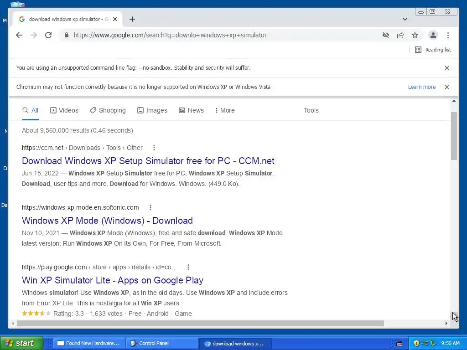
Task: Open Chromium's three-dot menu
Action: pos(448,35)
